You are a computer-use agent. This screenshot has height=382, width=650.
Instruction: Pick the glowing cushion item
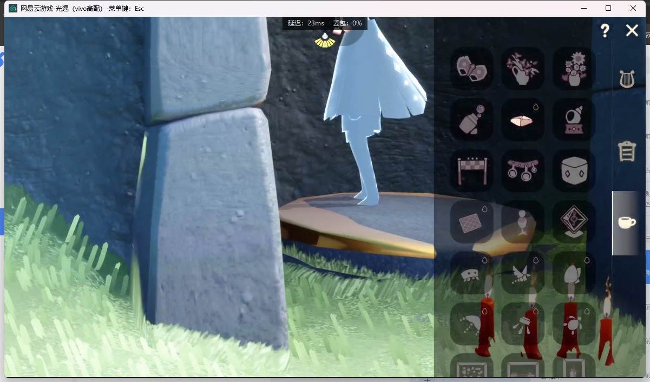(x=522, y=120)
